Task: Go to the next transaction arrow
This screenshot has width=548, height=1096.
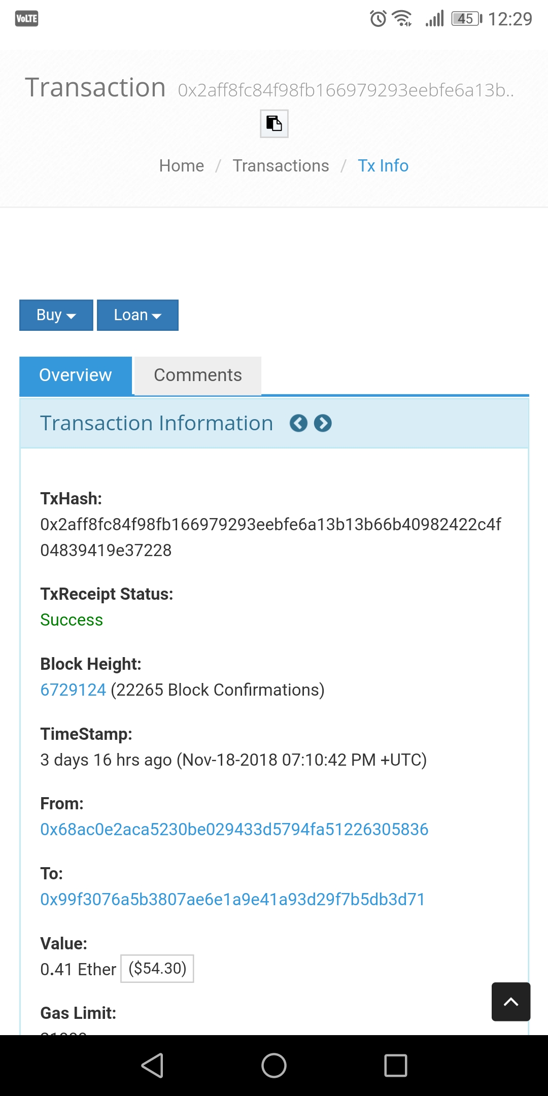Action: pyautogui.click(x=323, y=423)
